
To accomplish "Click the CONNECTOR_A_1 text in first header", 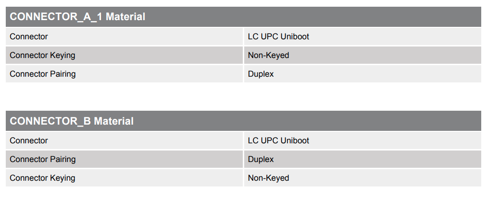I will coord(56,17).
